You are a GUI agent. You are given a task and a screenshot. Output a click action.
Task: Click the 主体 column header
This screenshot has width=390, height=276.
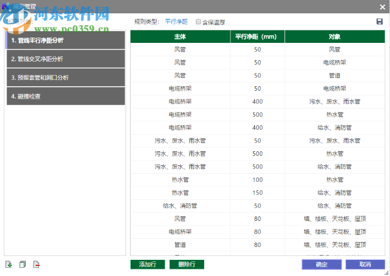click(x=180, y=37)
